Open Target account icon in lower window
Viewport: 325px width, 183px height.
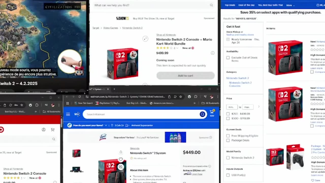pos(44,130)
